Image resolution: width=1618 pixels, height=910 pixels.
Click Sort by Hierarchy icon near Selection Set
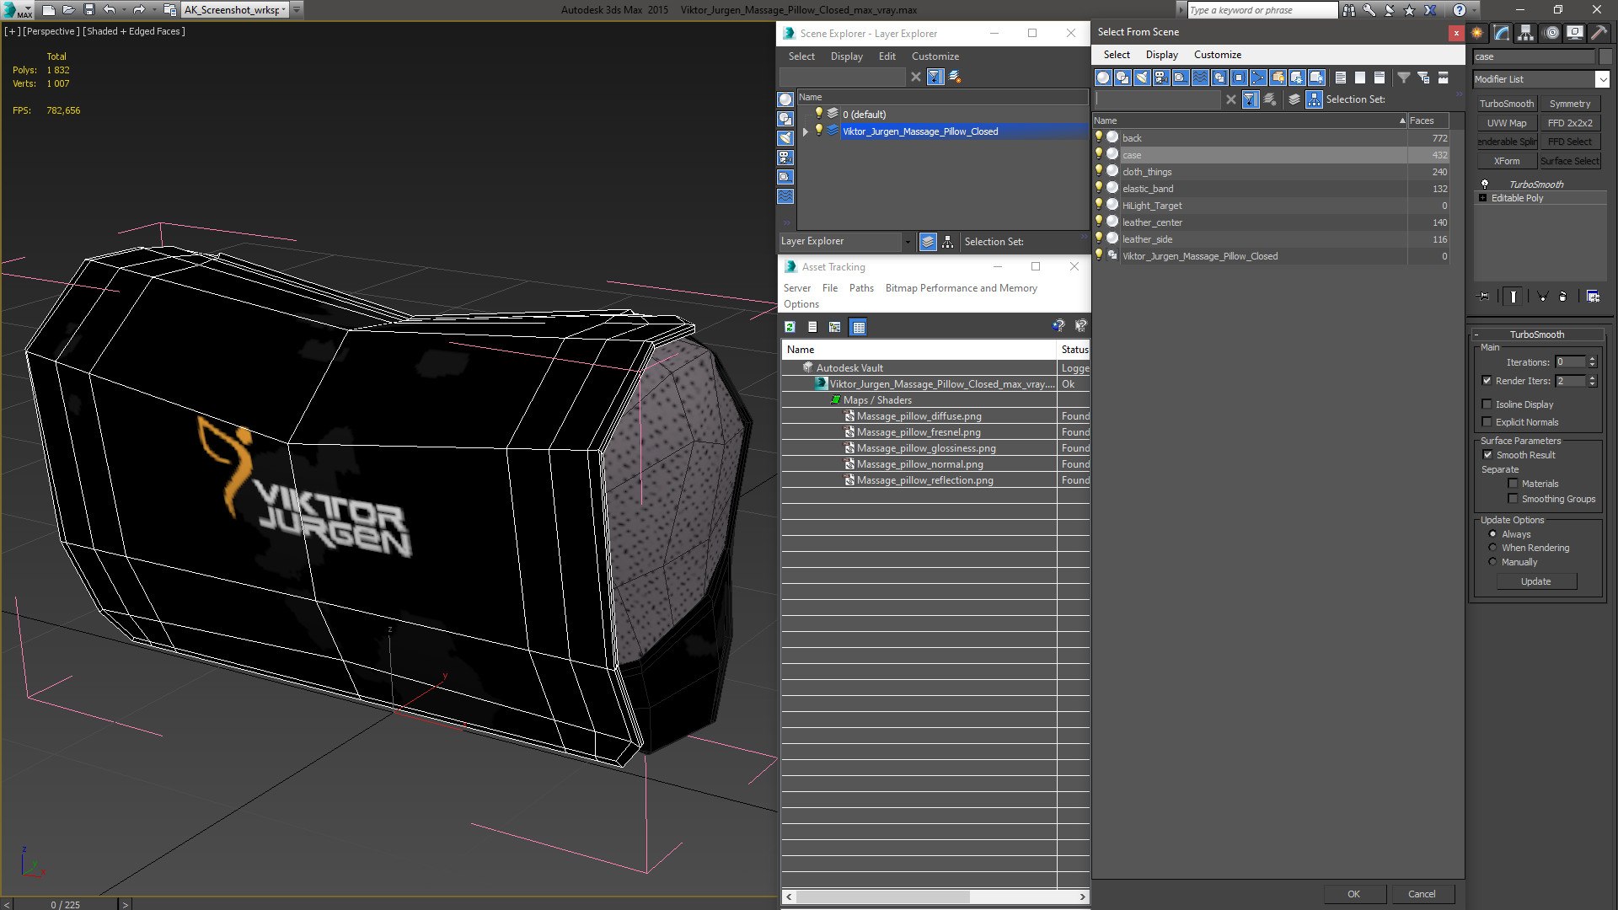pyautogui.click(x=1314, y=99)
